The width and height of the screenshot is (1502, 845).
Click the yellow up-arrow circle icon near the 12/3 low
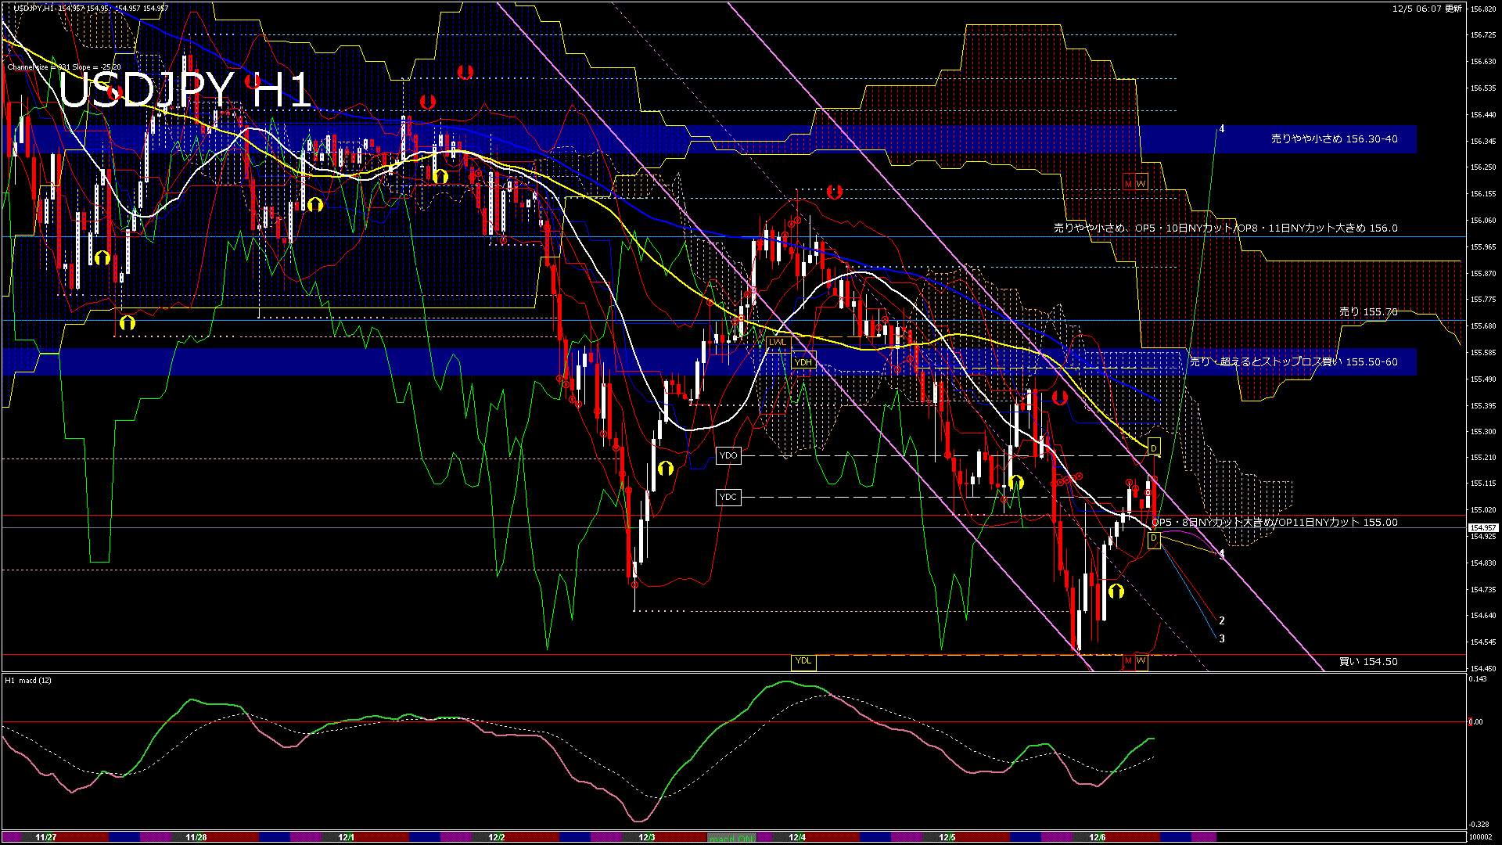pyautogui.click(x=666, y=468)
